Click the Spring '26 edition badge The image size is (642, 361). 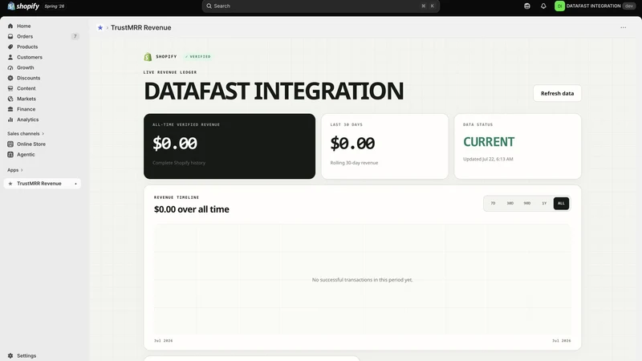click(55, 6)
